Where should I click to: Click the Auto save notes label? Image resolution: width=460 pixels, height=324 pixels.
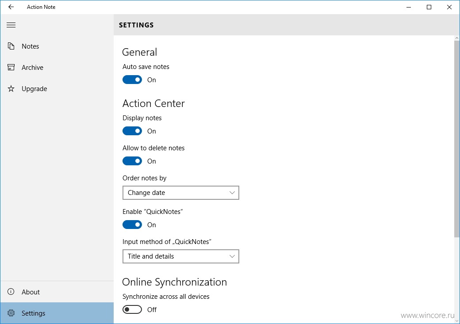tap(146, 67)
